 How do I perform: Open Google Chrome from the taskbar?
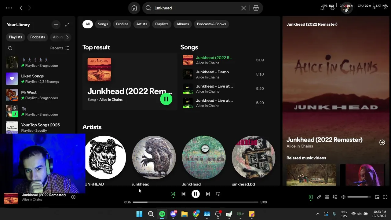[x=196, y=214]
